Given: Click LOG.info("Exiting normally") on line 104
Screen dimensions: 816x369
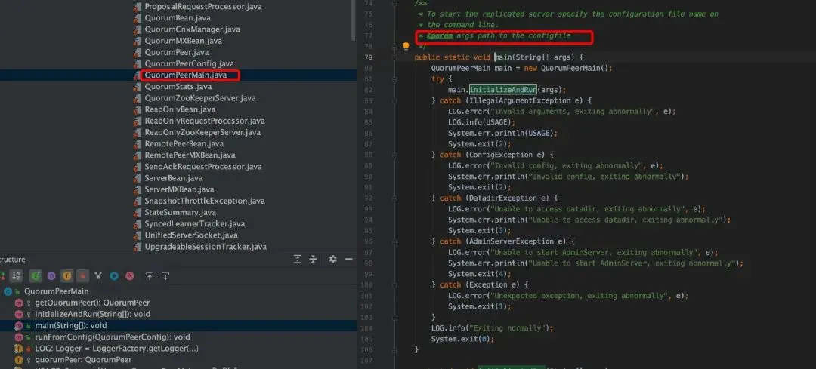Looking at the screenshot, I should coord(492,328).
